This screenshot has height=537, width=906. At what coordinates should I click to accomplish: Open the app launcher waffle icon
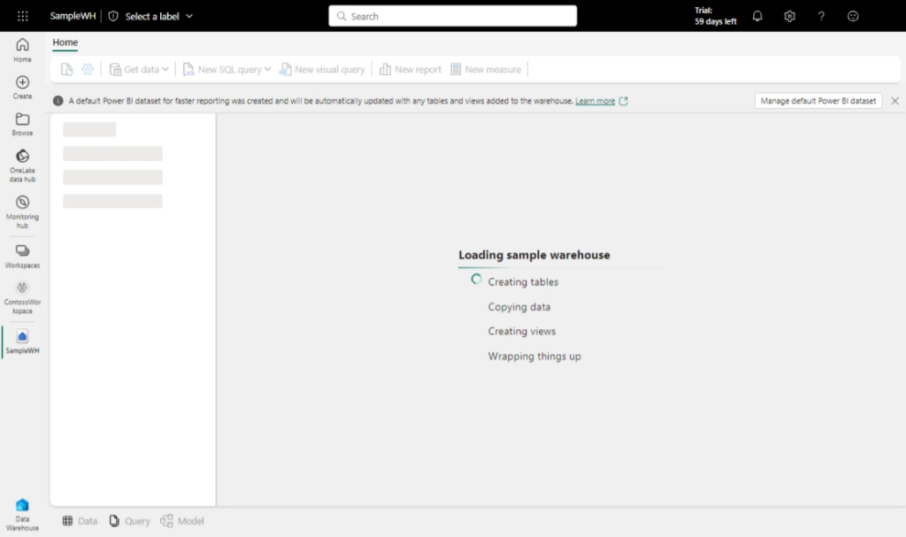coord(23,16)
